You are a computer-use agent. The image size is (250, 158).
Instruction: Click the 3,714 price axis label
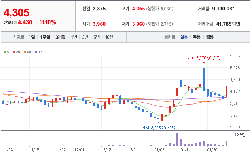tap(235, 103)
